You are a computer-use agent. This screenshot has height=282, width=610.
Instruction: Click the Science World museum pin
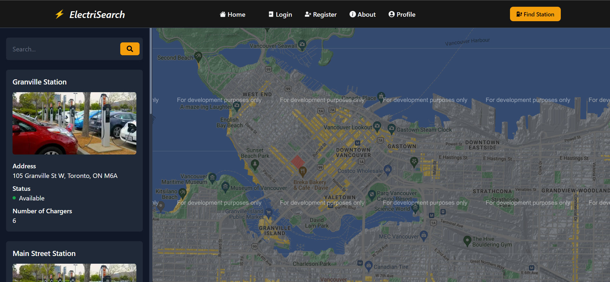tap(415, 208)
